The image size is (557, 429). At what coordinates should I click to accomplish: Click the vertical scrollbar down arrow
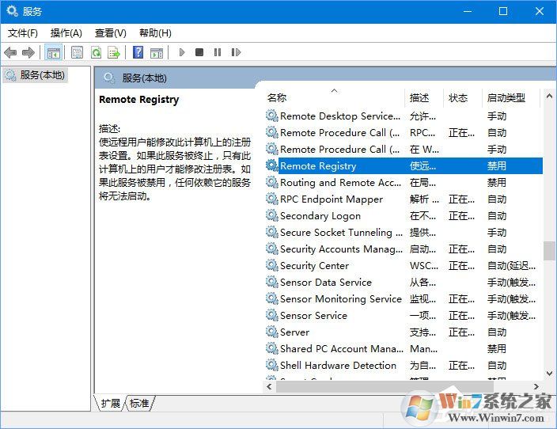click(549, 373)
